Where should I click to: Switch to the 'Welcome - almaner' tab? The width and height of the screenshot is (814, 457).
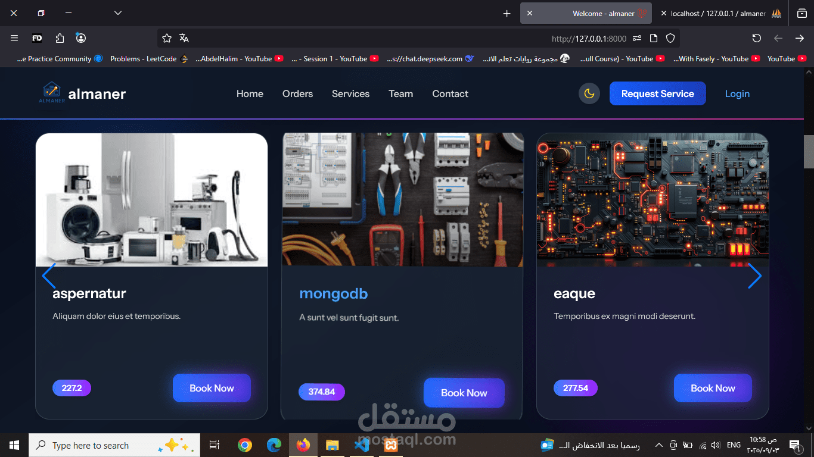(x=586, y=13)
